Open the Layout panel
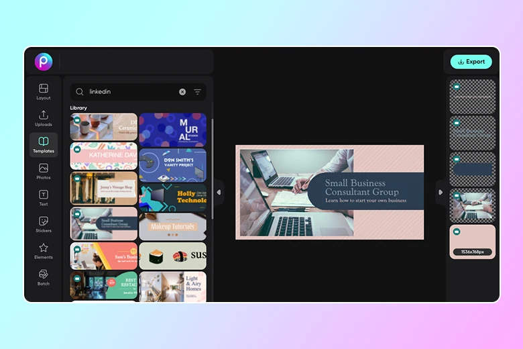Screen dimensions: 523x349 point(44,92)
